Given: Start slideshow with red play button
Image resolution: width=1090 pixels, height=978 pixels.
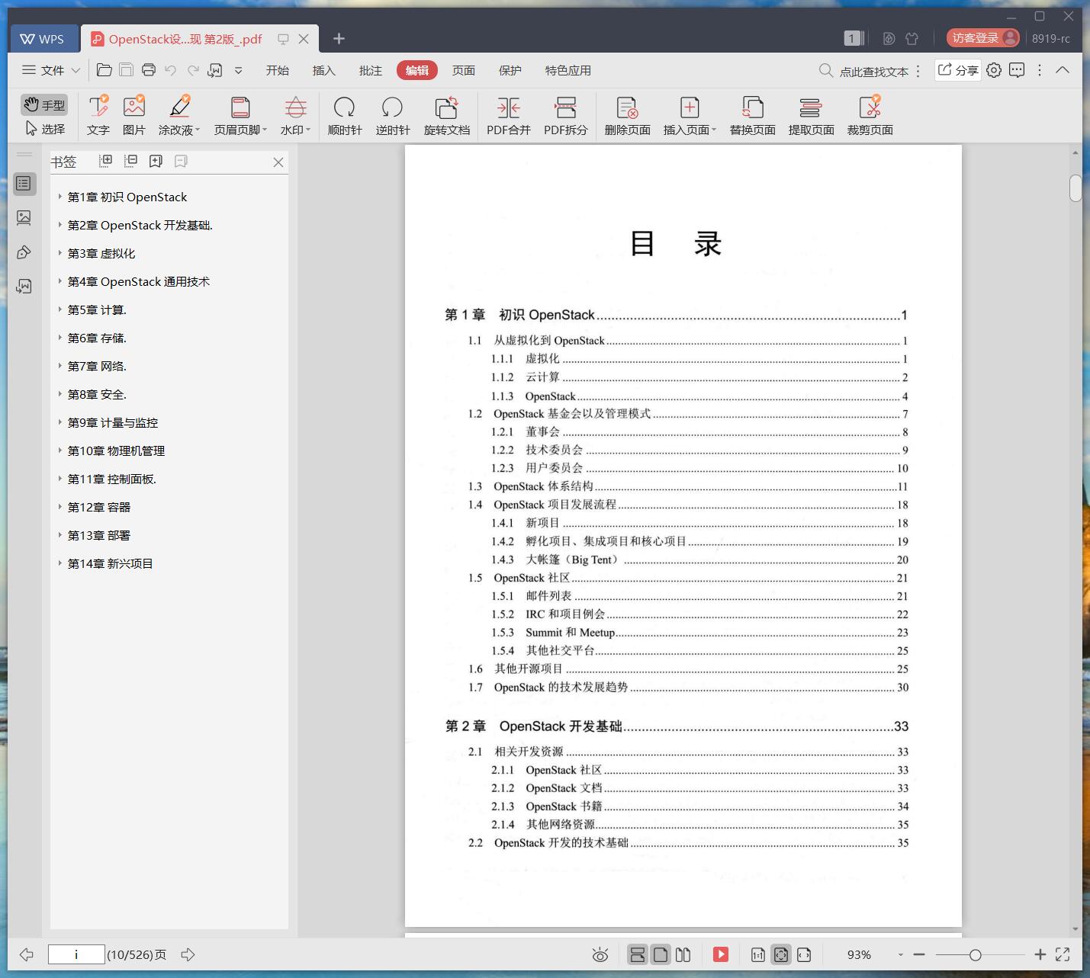Looking at the screenshot, I should point(721,954).
